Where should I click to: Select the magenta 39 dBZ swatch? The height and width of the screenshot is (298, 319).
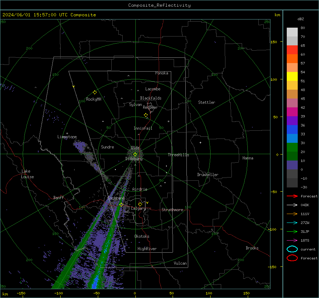292,112
